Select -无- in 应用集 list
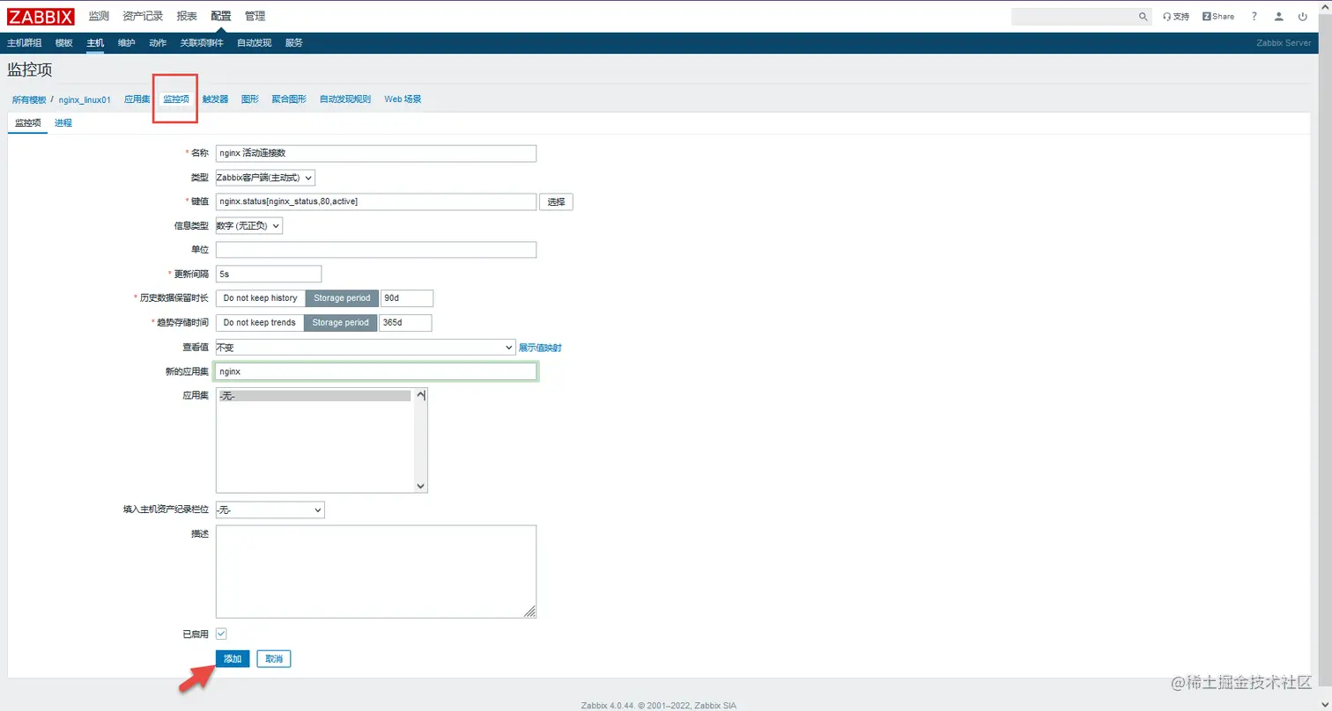This screenshot has height=711, width=1332. (314, 396)
